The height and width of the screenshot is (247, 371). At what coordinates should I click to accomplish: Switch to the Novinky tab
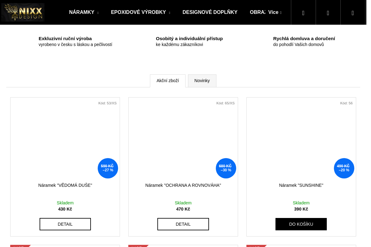pos(202,81)
